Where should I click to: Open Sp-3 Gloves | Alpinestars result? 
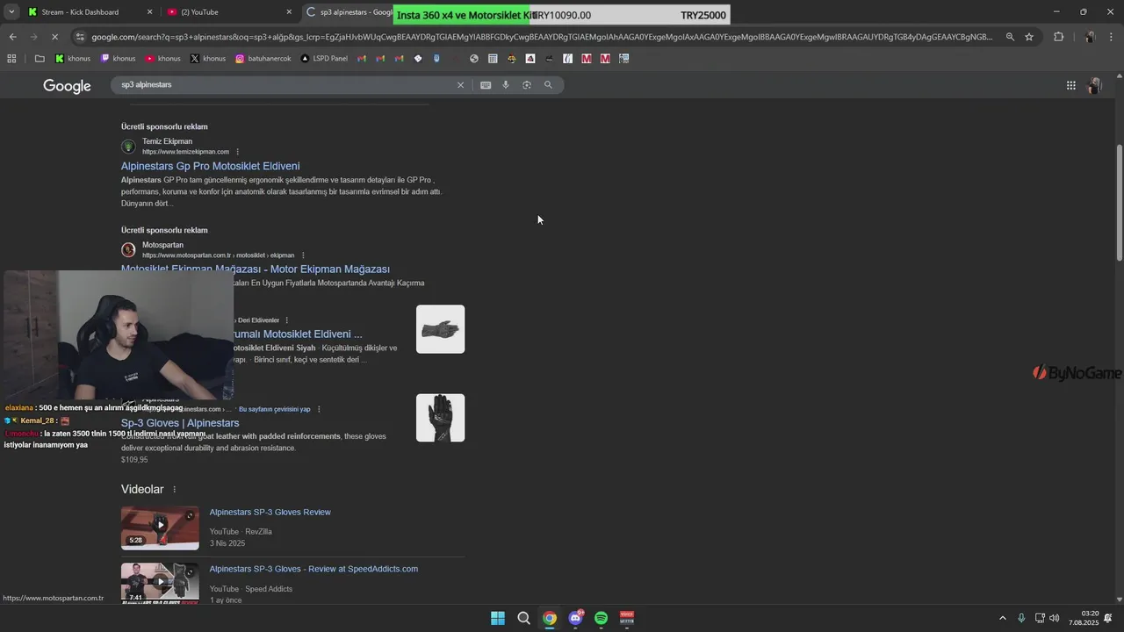pyautogui.click(x=180, y=423)
